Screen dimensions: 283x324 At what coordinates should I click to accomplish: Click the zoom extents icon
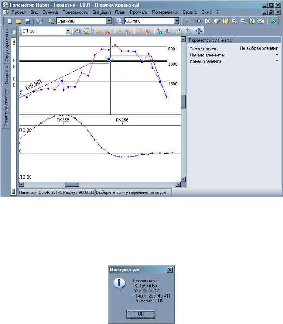[x=207, y=21]
